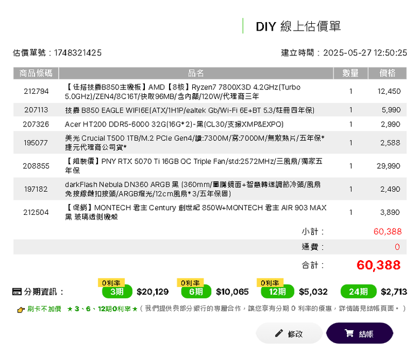
Task: Click the credit card icon beside 分期資訊
Action: (17, 292)
